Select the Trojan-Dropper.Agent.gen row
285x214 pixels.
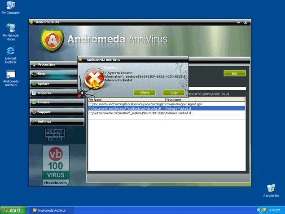click(166, 104)
